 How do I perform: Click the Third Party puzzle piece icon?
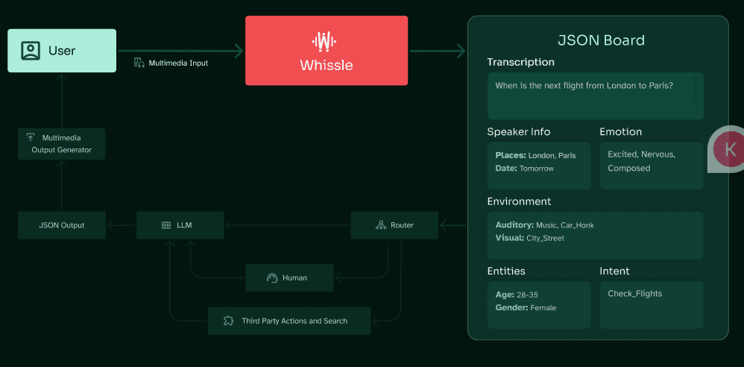[229, 321]
